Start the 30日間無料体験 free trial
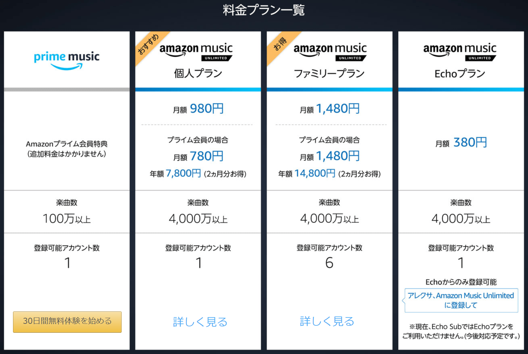 pyautogui.click(x=67, y=322)
